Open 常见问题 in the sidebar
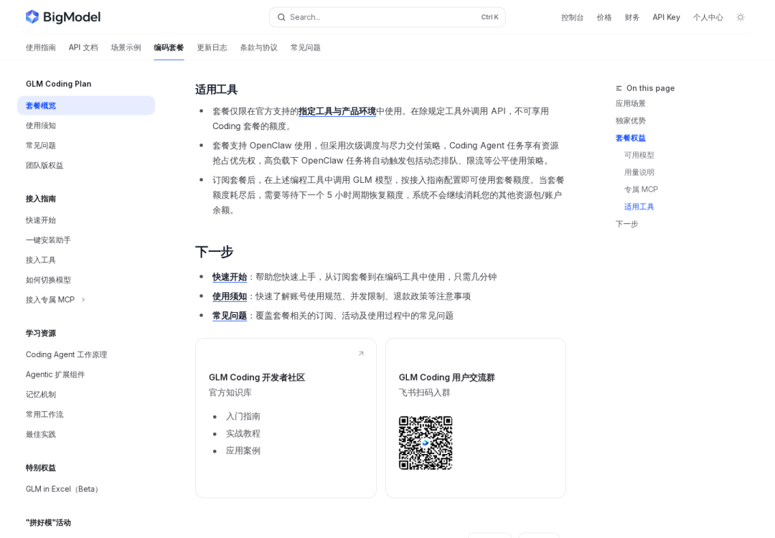Viewport: 775px width, 538px height. pos(40,145)
